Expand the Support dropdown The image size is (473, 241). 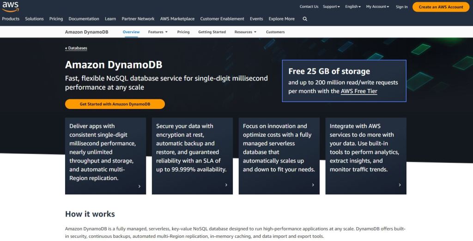click(x=331, y=6)
